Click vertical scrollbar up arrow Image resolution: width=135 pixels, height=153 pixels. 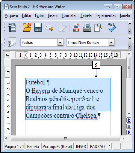[x=129, y=54]
